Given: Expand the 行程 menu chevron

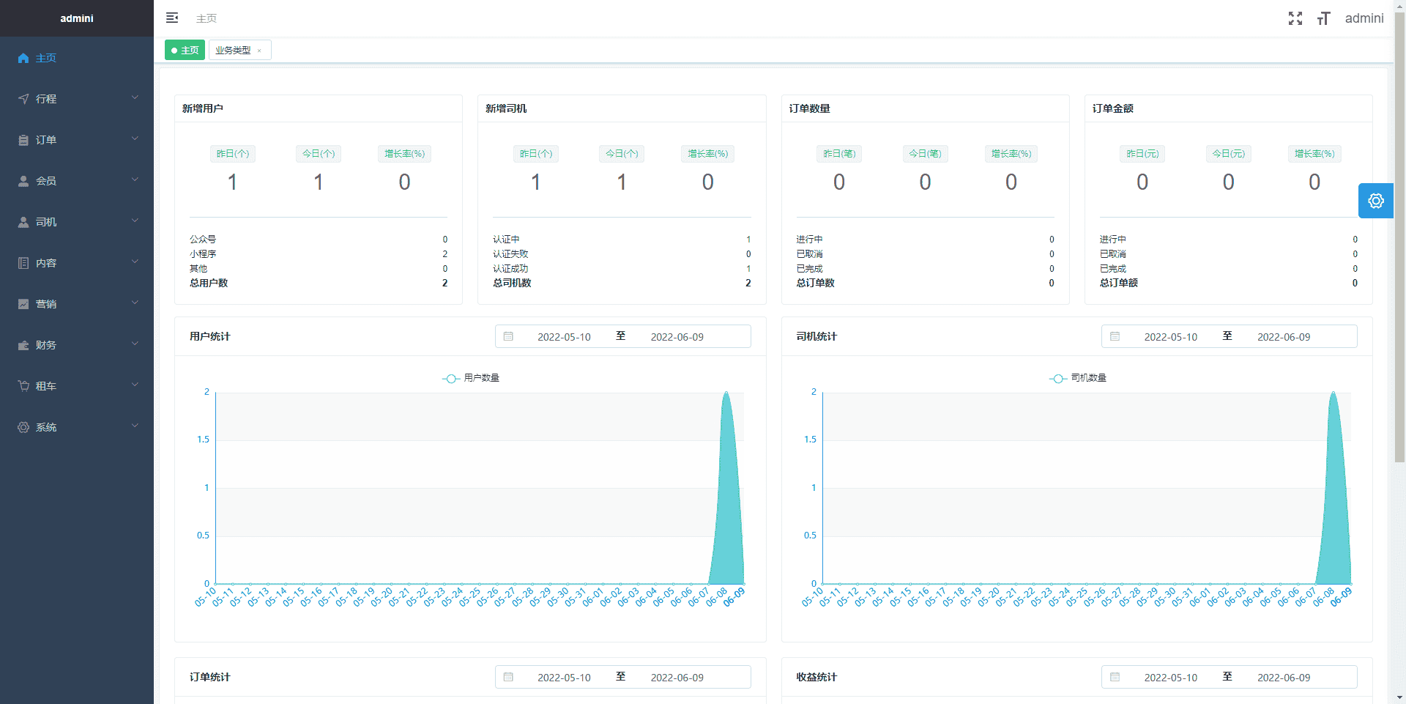Looking at the screenshot, I should tap(135, 97).
